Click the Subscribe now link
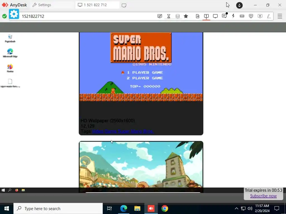Screen dimensions: 286x214 263,196
